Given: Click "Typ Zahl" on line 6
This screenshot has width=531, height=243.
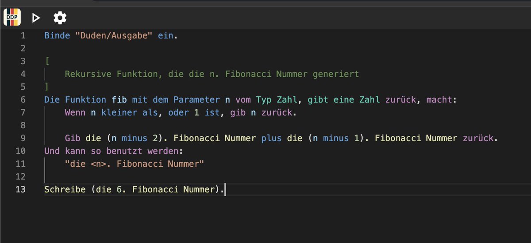Looking at the screenshot, I should click(x=277, y=100).
